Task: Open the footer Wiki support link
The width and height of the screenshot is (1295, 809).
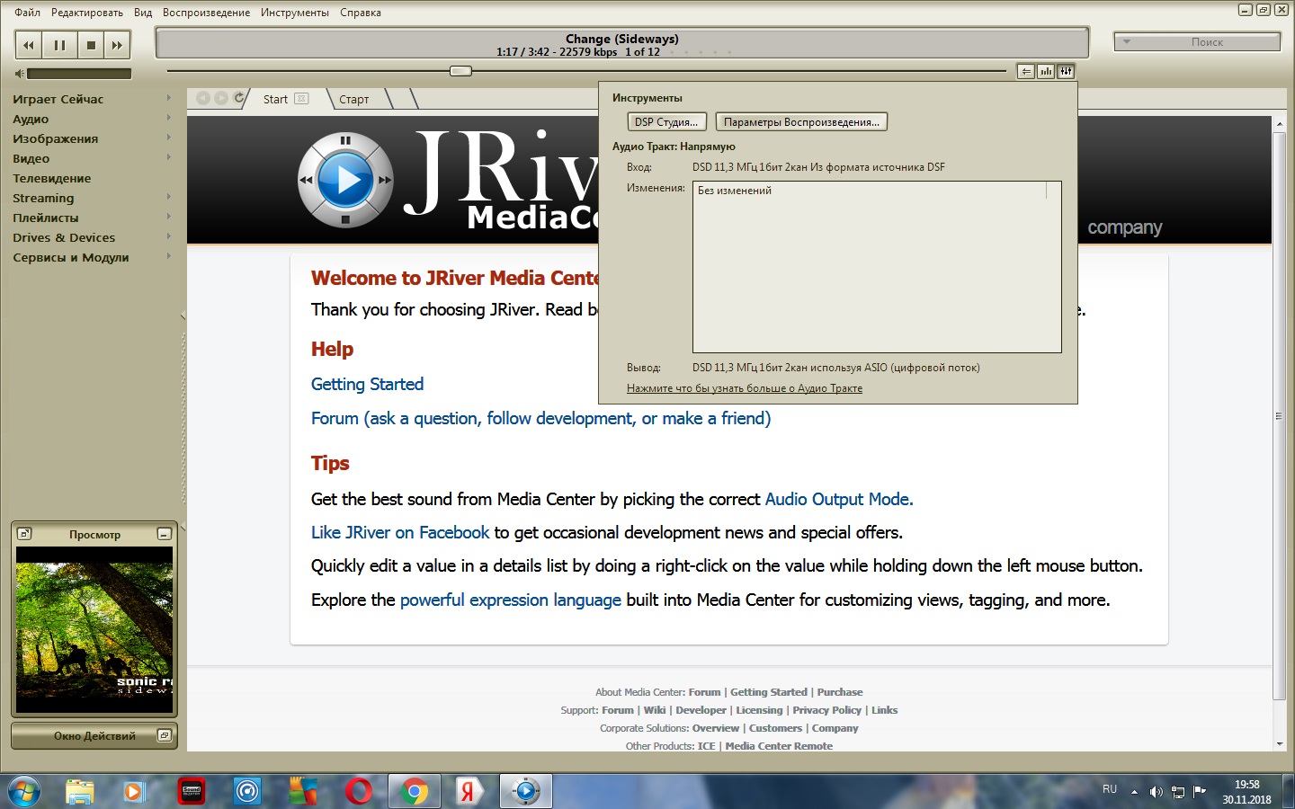Action: click(655, 710)
